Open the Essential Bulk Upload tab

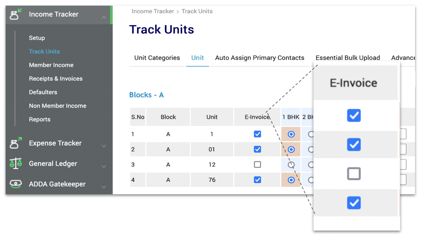(348, 58)
